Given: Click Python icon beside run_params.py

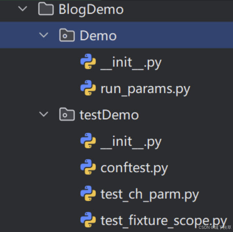Looking at the screenshot, I should click(x=88, y=88).
